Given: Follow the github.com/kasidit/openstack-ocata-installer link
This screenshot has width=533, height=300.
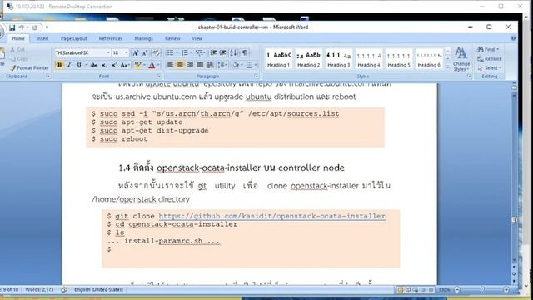Looking at the screenshot, I should (272, 216).
